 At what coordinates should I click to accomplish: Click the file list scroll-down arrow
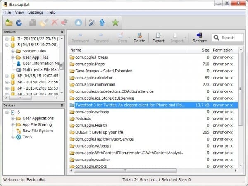point(241,165)
